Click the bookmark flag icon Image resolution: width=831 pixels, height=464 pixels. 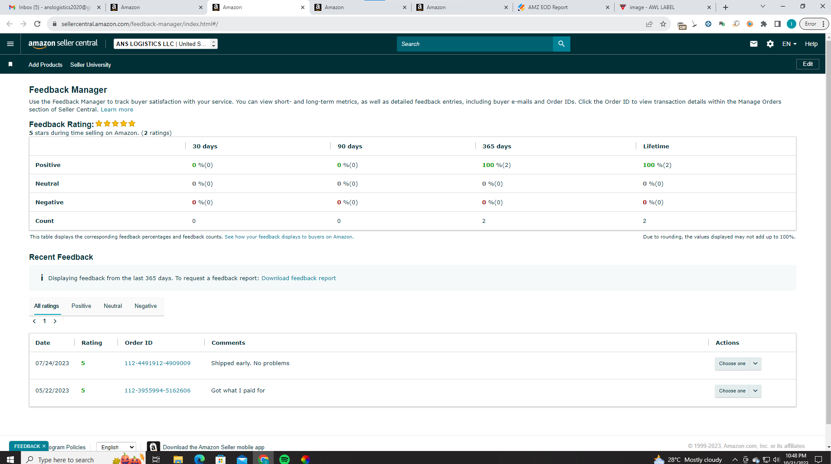coord(10,64)
